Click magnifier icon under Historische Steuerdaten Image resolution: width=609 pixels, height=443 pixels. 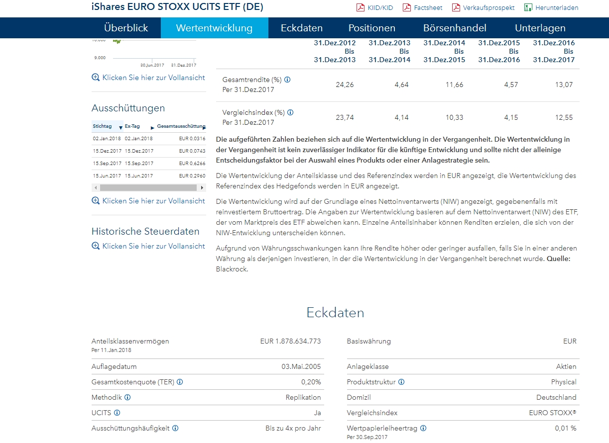click(x=96, y=246)
